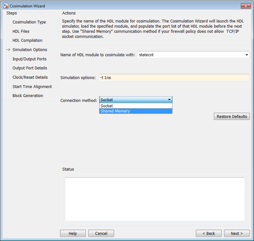Image resolution: width=254 pixels, height=241 pixels.
Task: Select the Block Generation step
Action: (28, 96)
